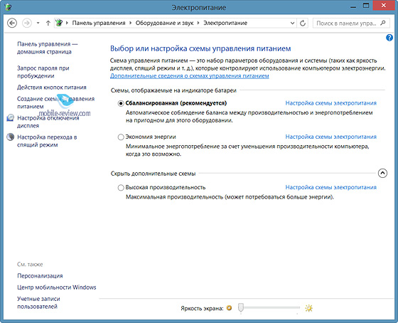Go up one level with the up arrow

click(48, 23)
